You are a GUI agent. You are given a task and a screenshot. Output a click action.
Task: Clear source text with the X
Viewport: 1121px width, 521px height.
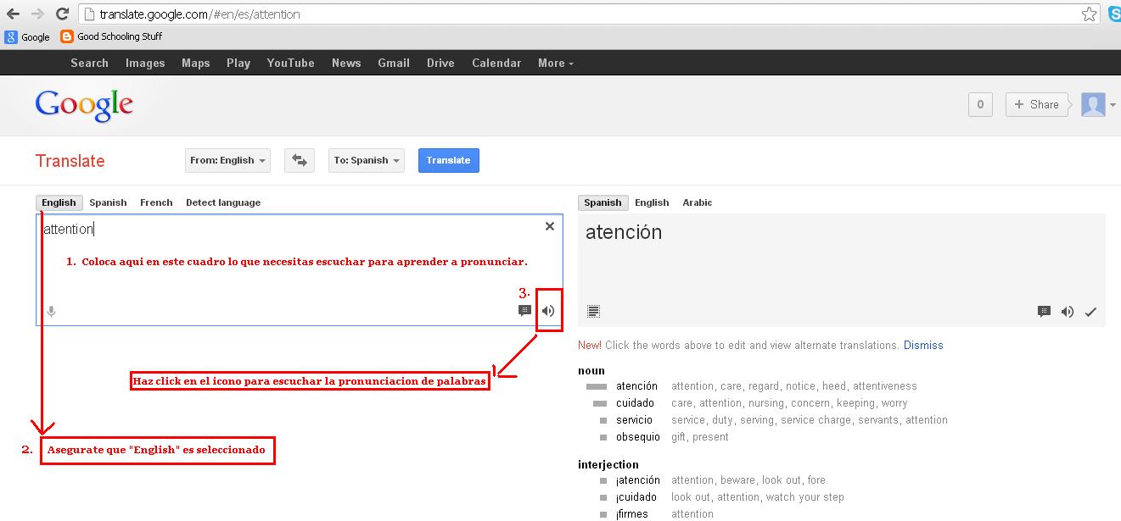[x=550, y=226]
